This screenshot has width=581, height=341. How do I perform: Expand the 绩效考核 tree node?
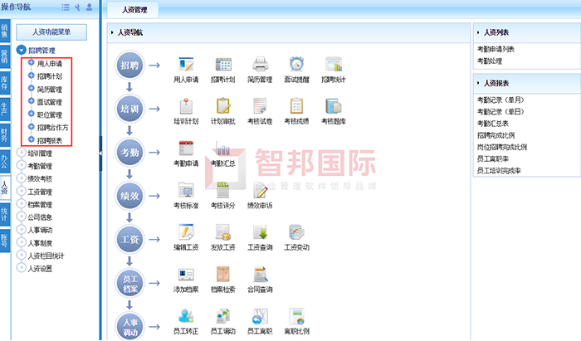pos(22,178)
